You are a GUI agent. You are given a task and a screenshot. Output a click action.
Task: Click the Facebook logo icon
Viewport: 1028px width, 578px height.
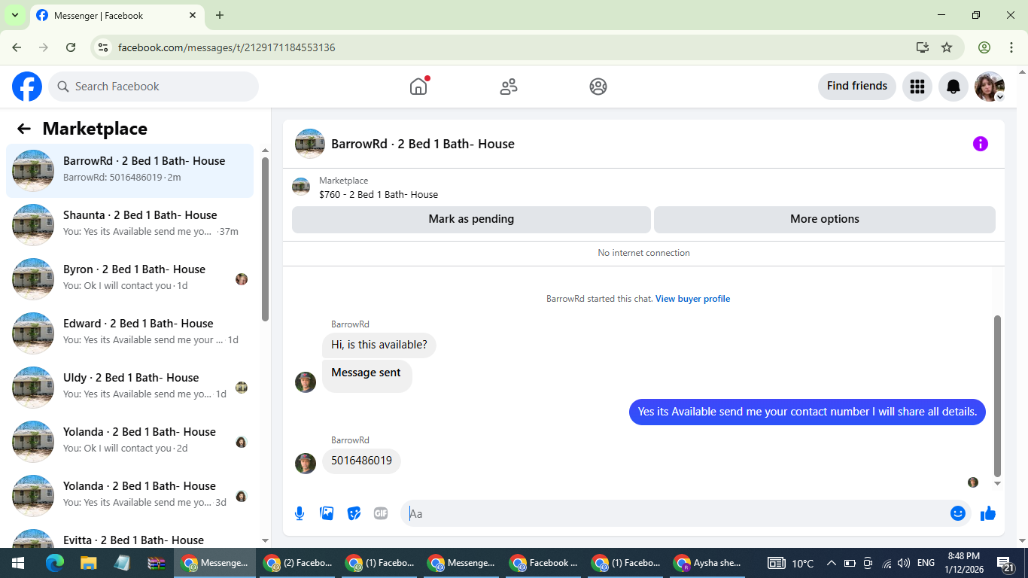pyautogui.click(x=27, y=87)
